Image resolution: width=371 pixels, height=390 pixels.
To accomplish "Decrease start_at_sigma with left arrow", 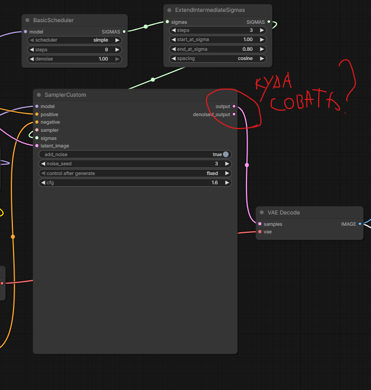I will click(x=174, y=39).
